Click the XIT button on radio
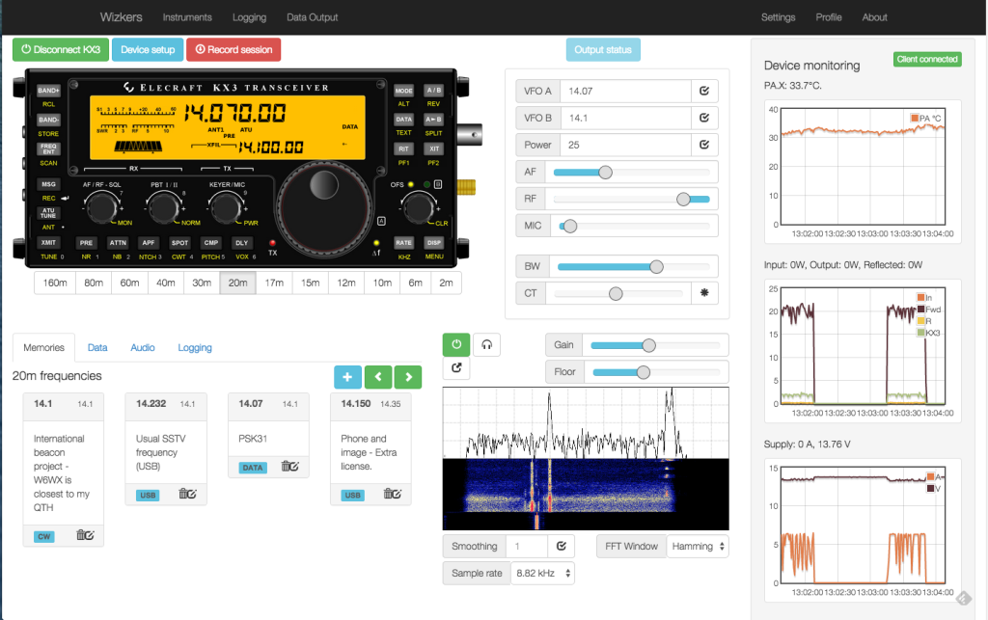The width and height of the screenshot is (988, 620). [433, 149]
